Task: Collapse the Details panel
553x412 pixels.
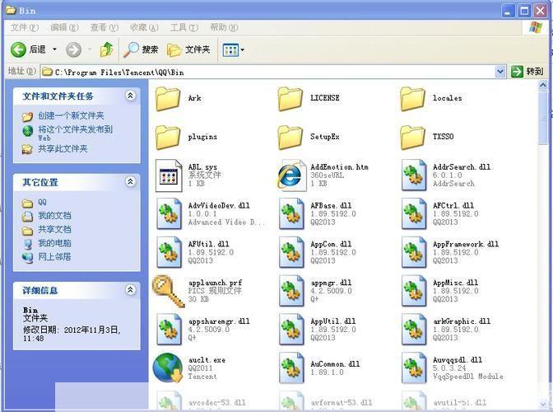Action: [x=130, y=290]
